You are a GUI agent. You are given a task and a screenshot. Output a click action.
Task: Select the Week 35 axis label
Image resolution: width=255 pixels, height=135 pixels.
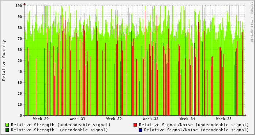(x=224, y=119)
